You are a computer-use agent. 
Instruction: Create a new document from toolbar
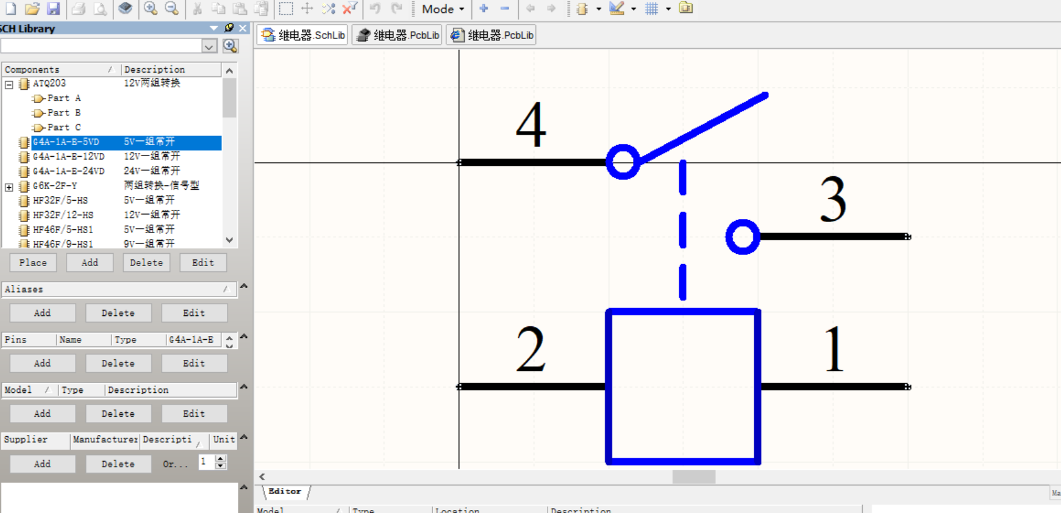coord(10,9)
